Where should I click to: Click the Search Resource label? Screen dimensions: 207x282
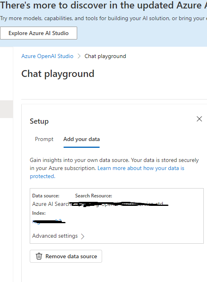(94, 196)
